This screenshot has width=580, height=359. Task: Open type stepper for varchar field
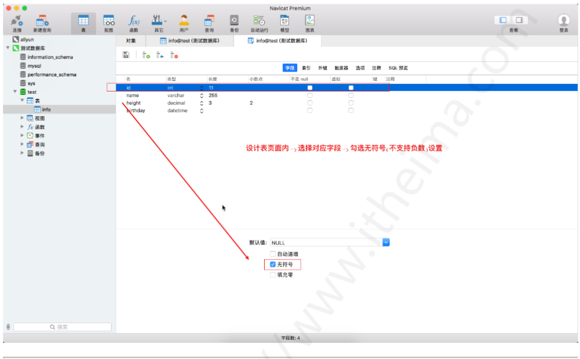point(202,96)
